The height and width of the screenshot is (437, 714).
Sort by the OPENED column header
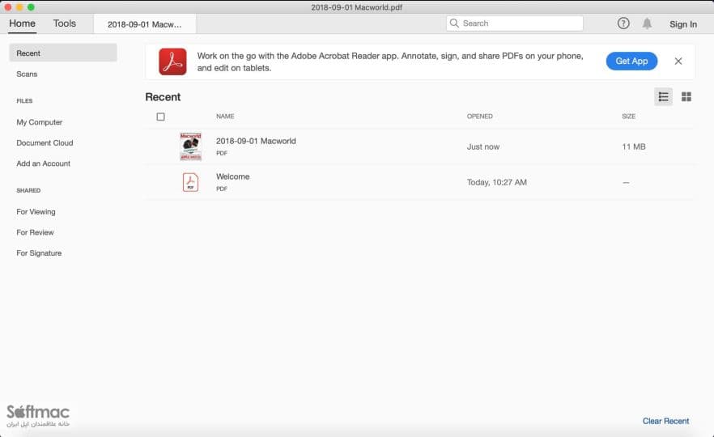click(x=479, y=117)
